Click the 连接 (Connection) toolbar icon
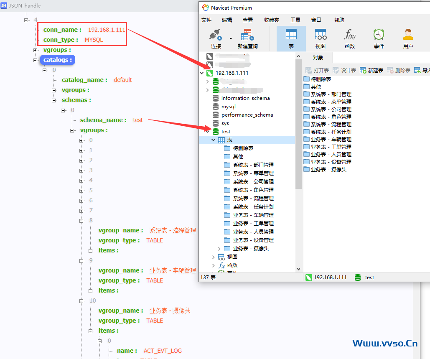This screenshot has width=430, height=359. click(215, 35)
